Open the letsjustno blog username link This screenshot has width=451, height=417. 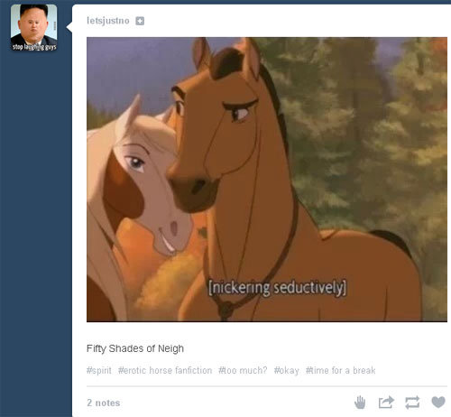click(x=108, y=21)
